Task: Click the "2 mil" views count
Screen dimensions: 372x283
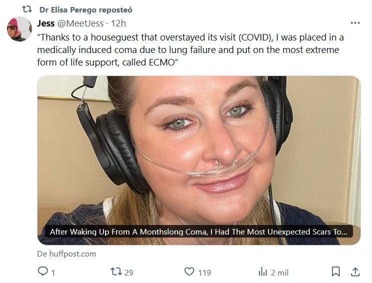Action: [279, 272]
